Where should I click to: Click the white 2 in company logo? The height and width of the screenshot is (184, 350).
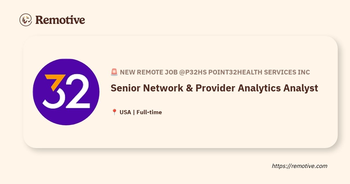point(78,90)
